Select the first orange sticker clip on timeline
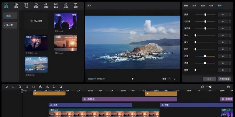Screen dimensions: 235x117 (x=49, y=93)
